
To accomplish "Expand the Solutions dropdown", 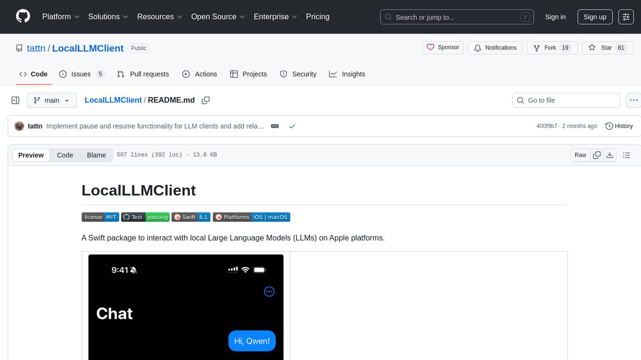I will (108, 16).
